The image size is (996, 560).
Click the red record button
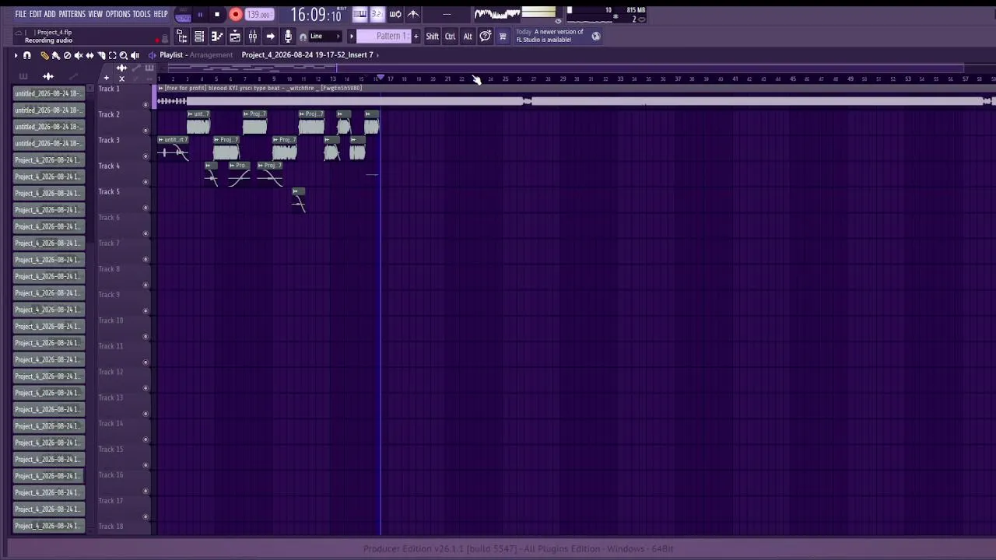tap(235, 15)
